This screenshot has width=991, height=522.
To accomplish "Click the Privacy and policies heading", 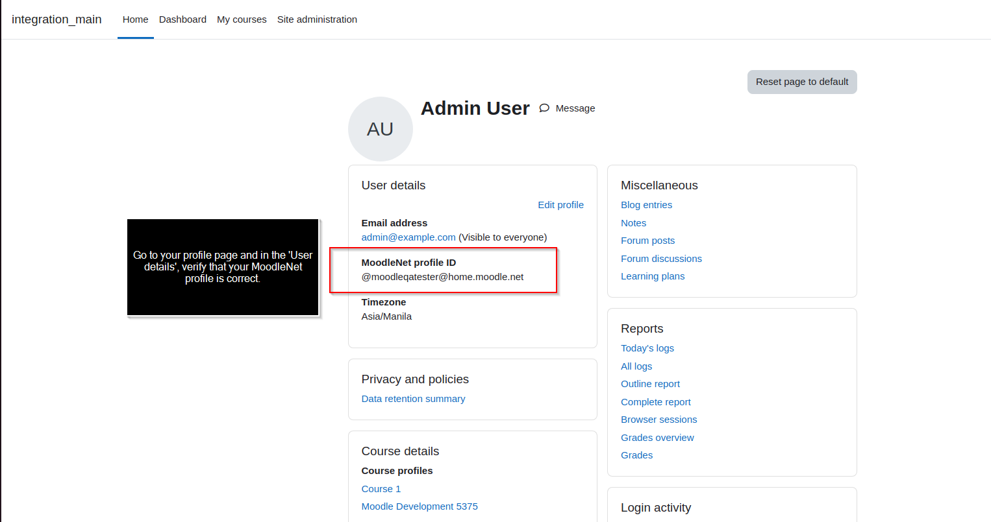I will tap(415, 379).
